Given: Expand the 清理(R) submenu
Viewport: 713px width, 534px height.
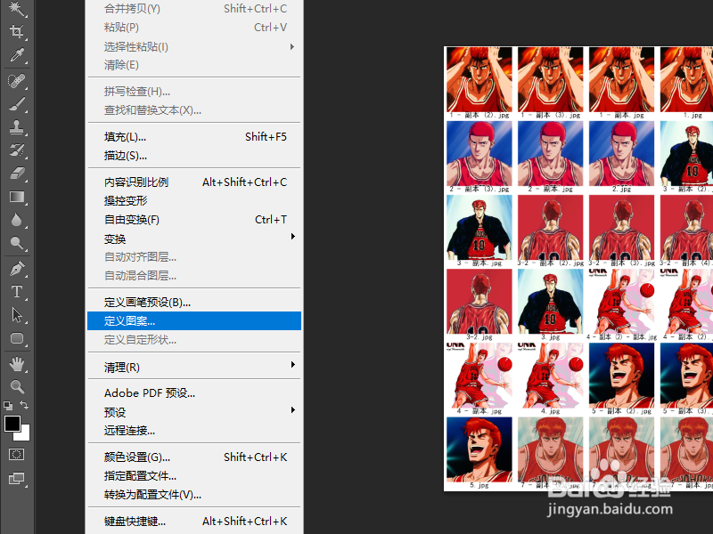Looking at the screenshot, I should [x=194, y=367].
